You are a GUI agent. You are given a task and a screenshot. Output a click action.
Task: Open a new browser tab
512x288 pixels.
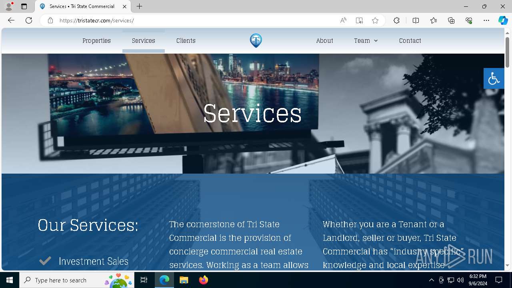[139, 6]
